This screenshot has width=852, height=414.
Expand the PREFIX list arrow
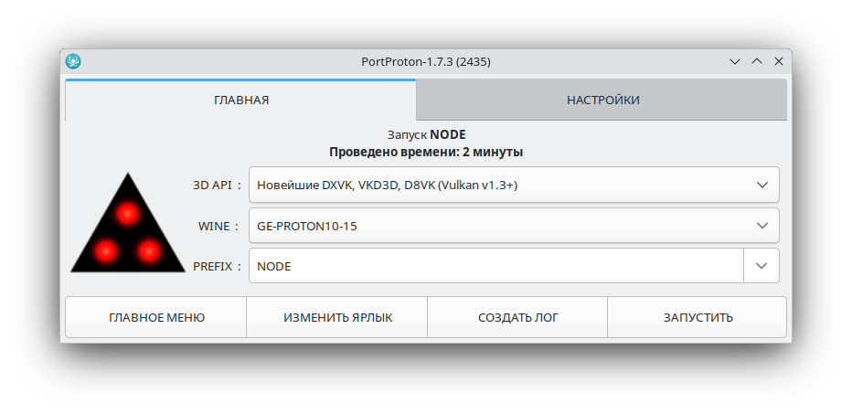pos(761,266)
